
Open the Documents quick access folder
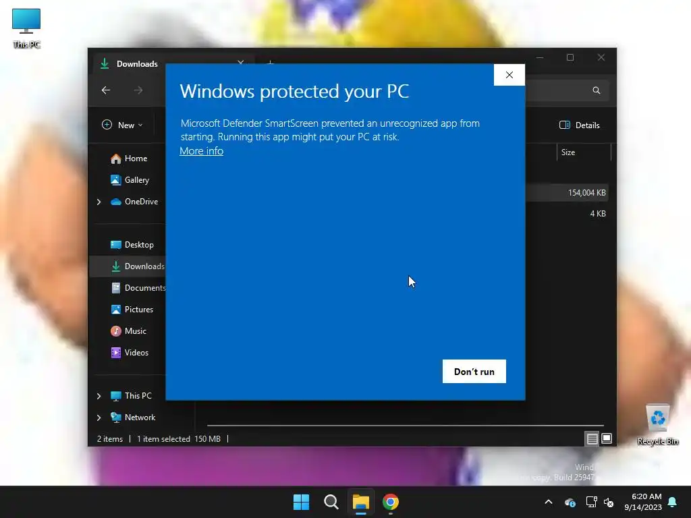pos(138,287)
